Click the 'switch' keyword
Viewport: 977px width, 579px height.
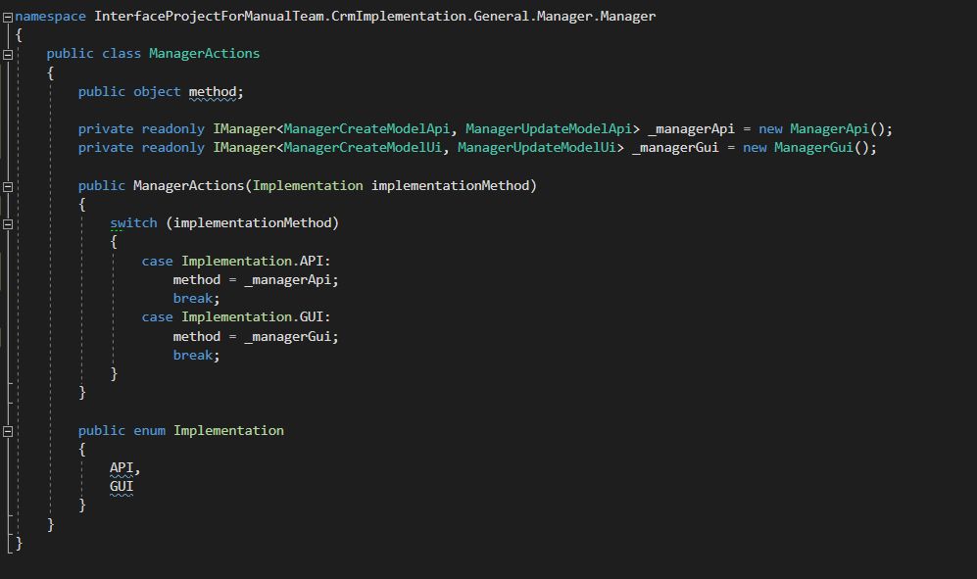click(x=133, y=223)
